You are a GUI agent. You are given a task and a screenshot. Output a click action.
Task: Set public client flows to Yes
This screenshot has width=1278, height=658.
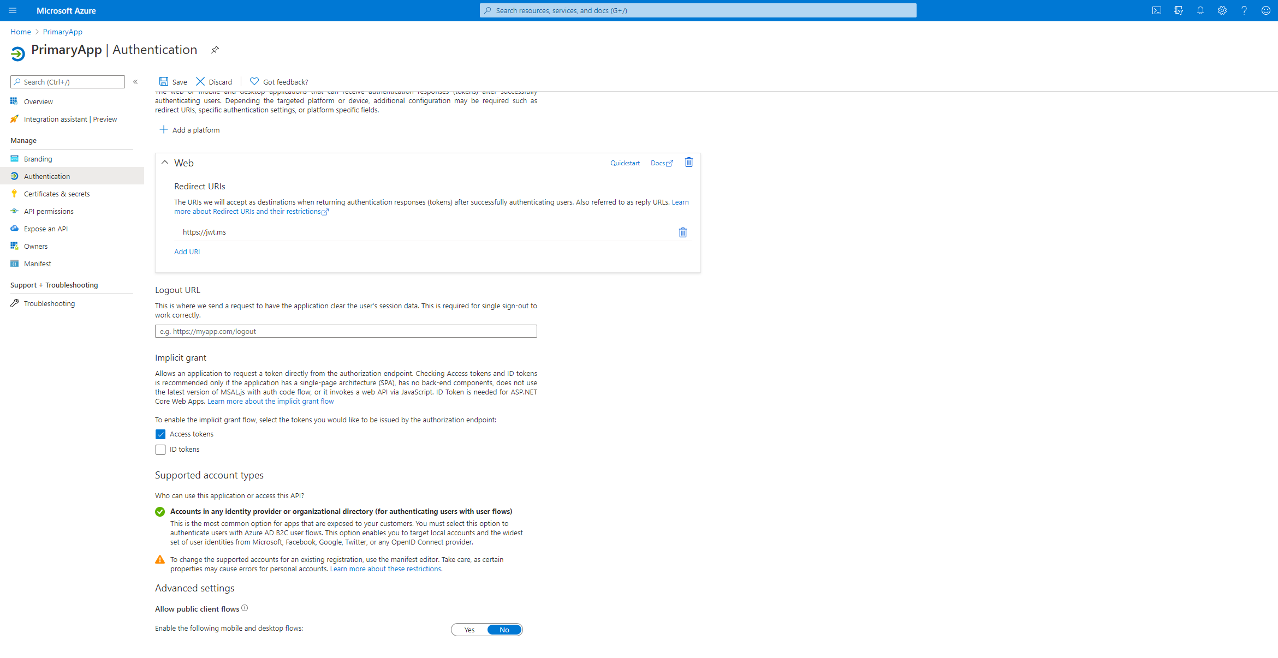click(469, 630)
